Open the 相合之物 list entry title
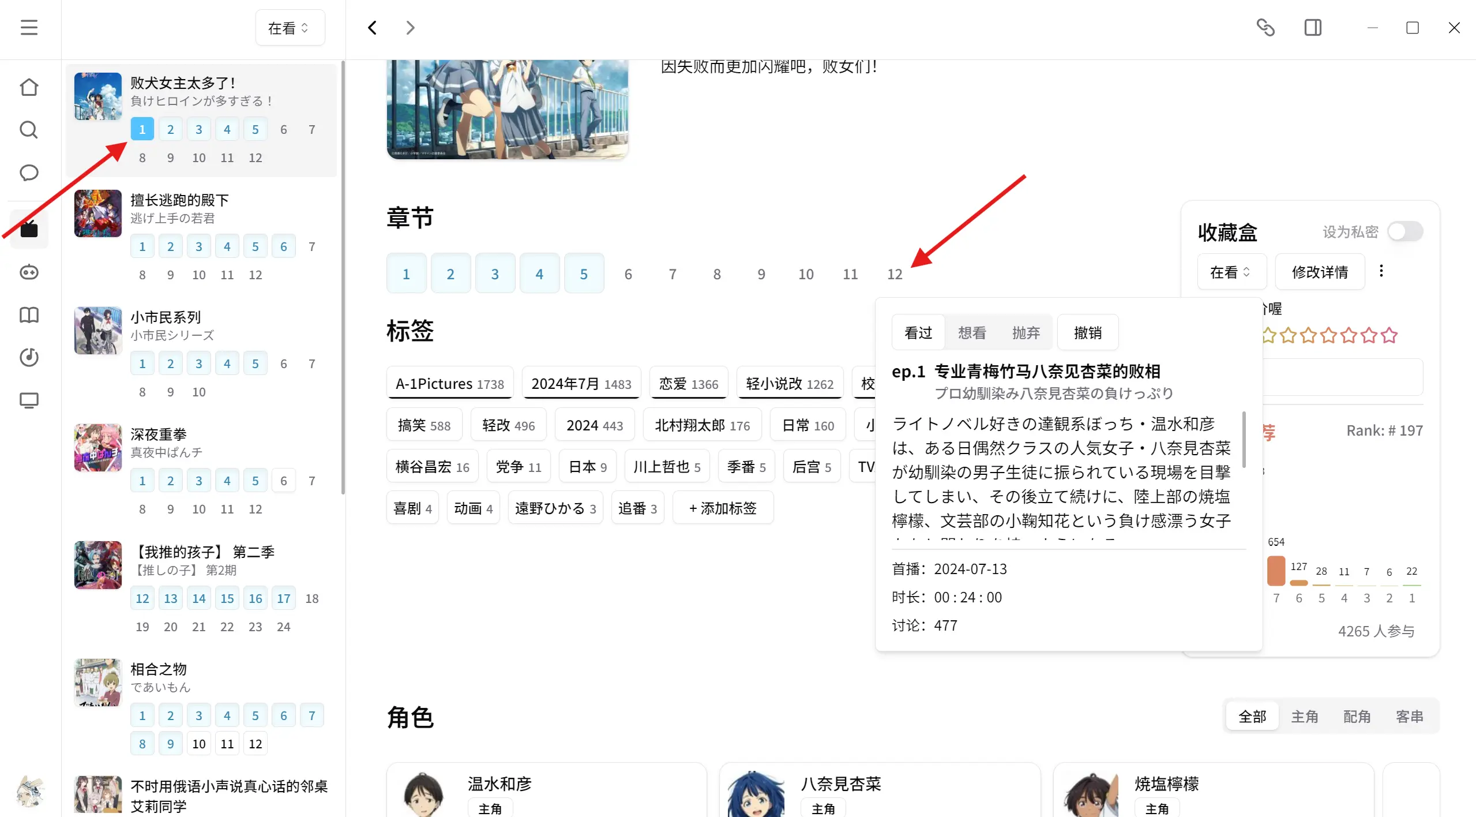Viewport: 1476px width, 817px height. pos(159,669)
